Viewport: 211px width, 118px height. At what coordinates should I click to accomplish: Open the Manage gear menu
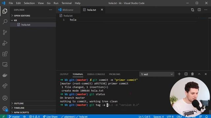[x=5, y=108]
